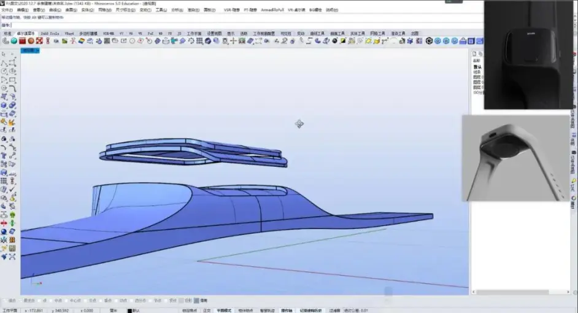Viewport: 578px width, 313px height.
Task: Click 锁定格点 in the status bar
Action: [190, 311]
